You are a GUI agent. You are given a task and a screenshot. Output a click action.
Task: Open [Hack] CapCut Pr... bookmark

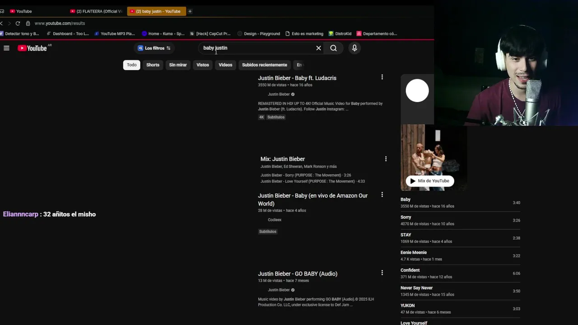[x=210, y=34]
